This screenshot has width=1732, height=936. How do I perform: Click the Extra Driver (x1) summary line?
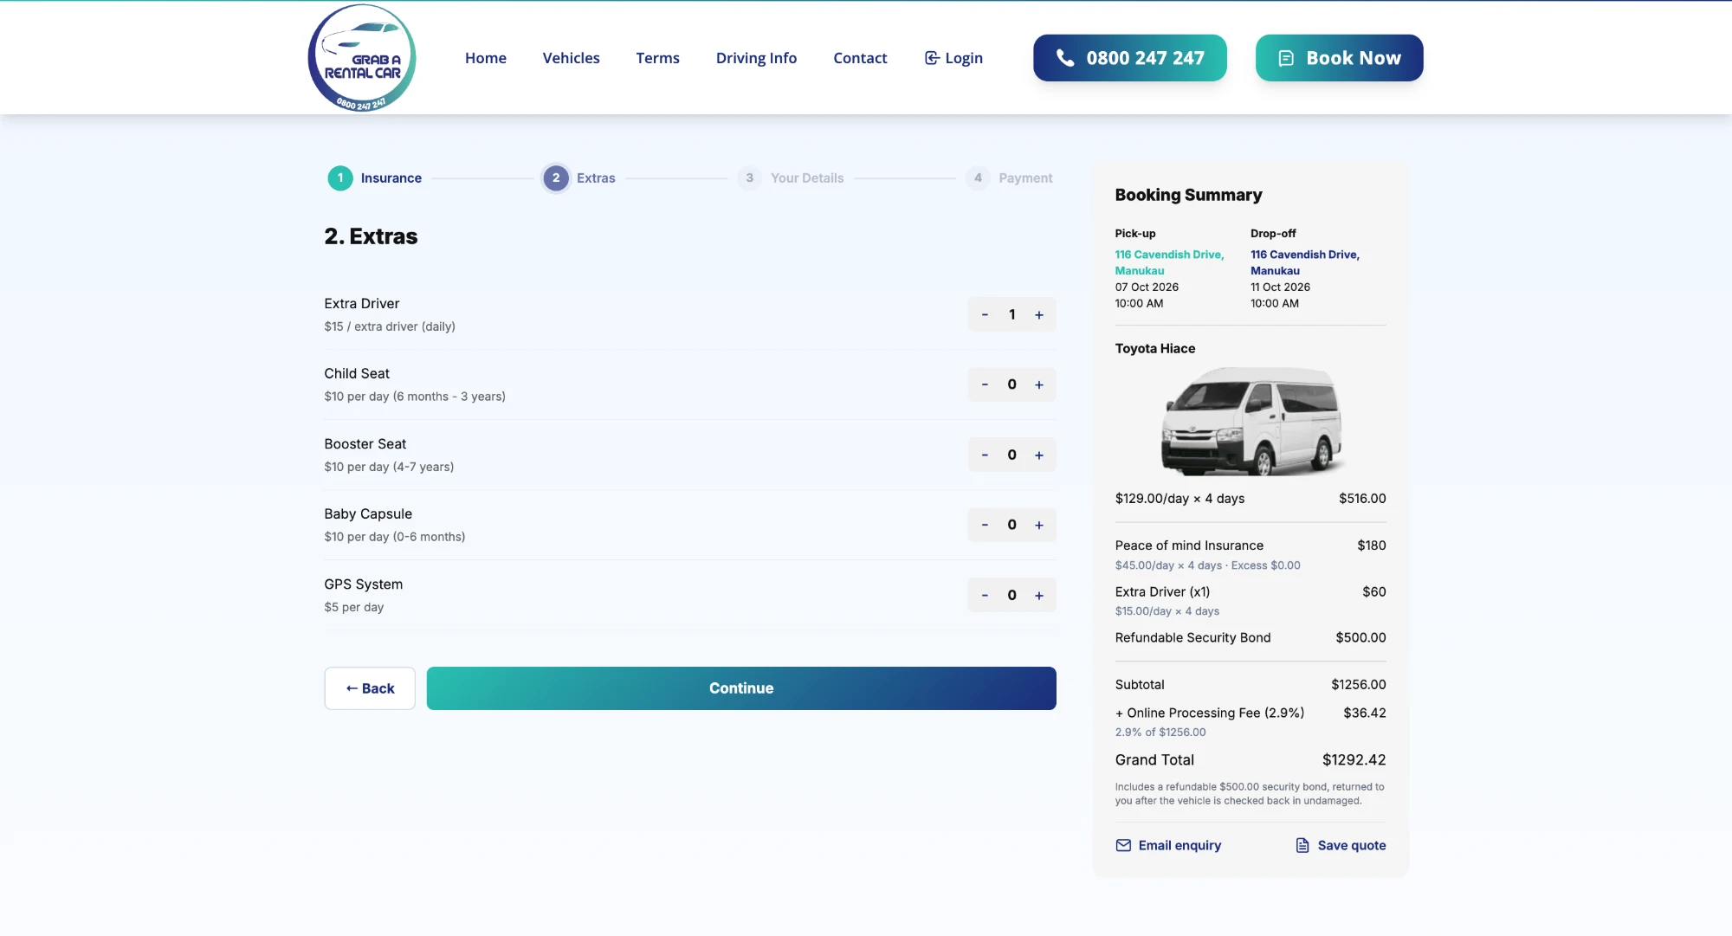pyautogui.click(x=1251, y=600)
